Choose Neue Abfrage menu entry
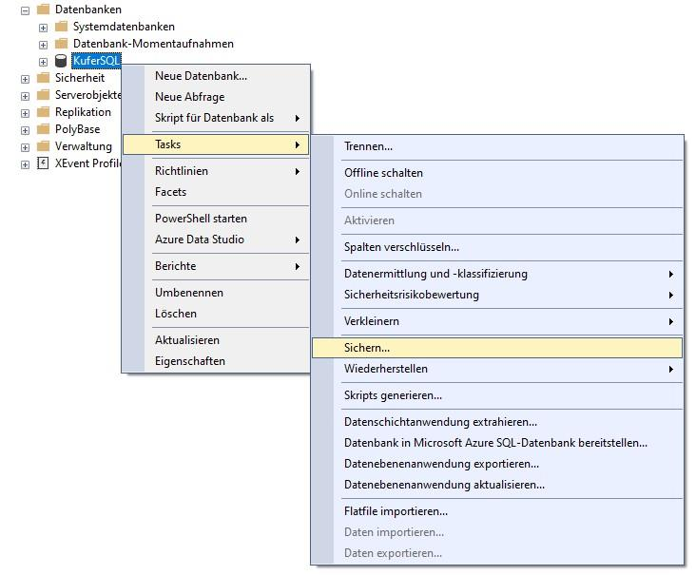Screen dimensions: 696x575 pos(216,97)
